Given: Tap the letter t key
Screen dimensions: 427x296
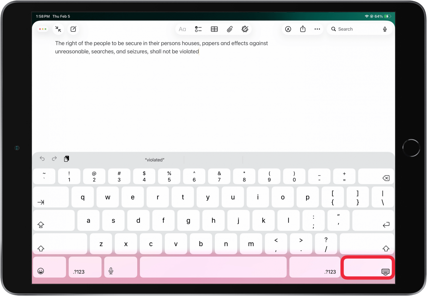Looking at the screenshot, I should click(x=183, y=197).
